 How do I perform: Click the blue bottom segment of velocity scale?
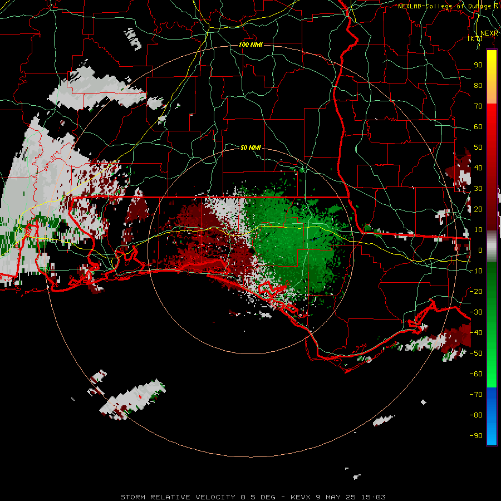point(492,416)
